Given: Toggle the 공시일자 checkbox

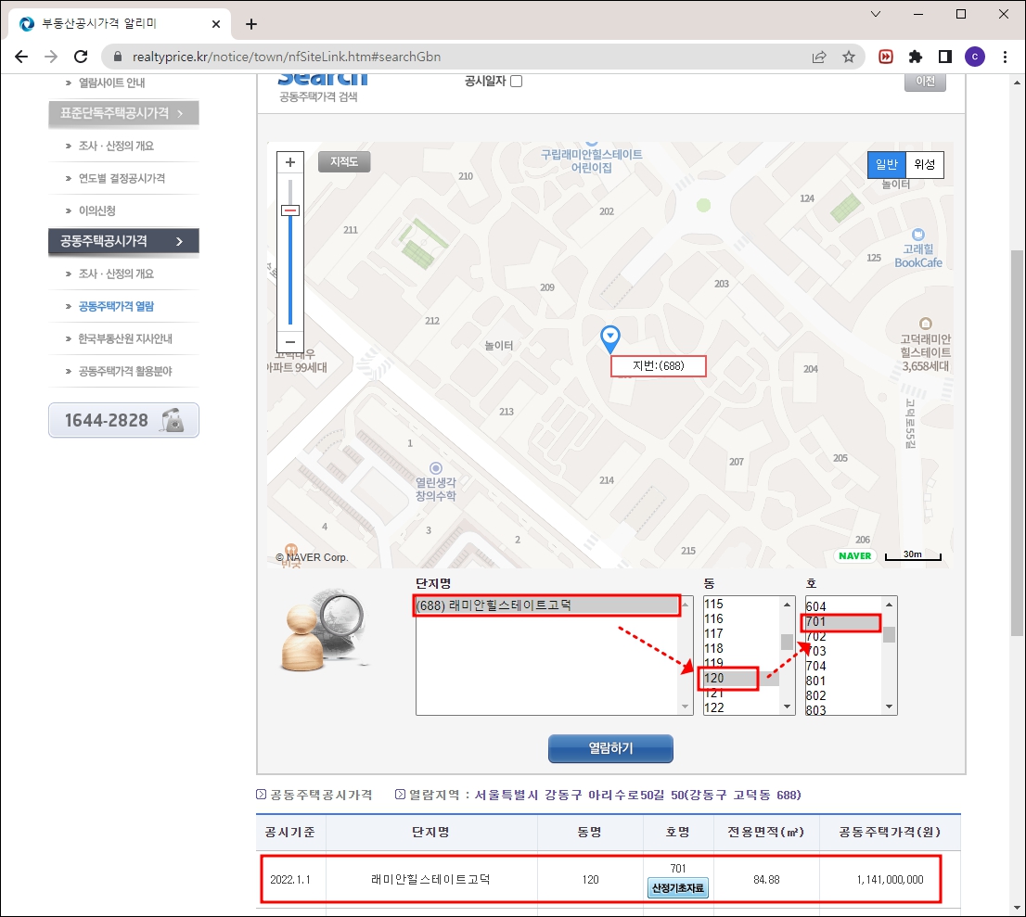Looking at the screenshot, I should 517,81.
